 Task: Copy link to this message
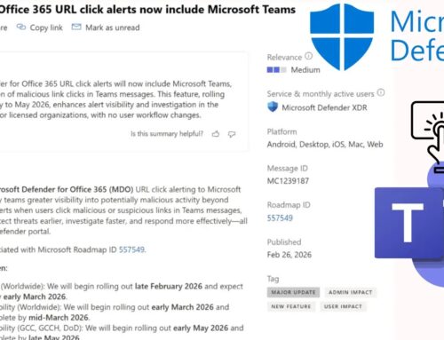[40, 28]
